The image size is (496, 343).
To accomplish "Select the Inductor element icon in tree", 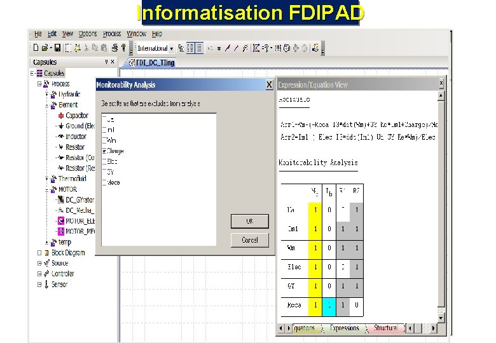I will click(61, 137).
